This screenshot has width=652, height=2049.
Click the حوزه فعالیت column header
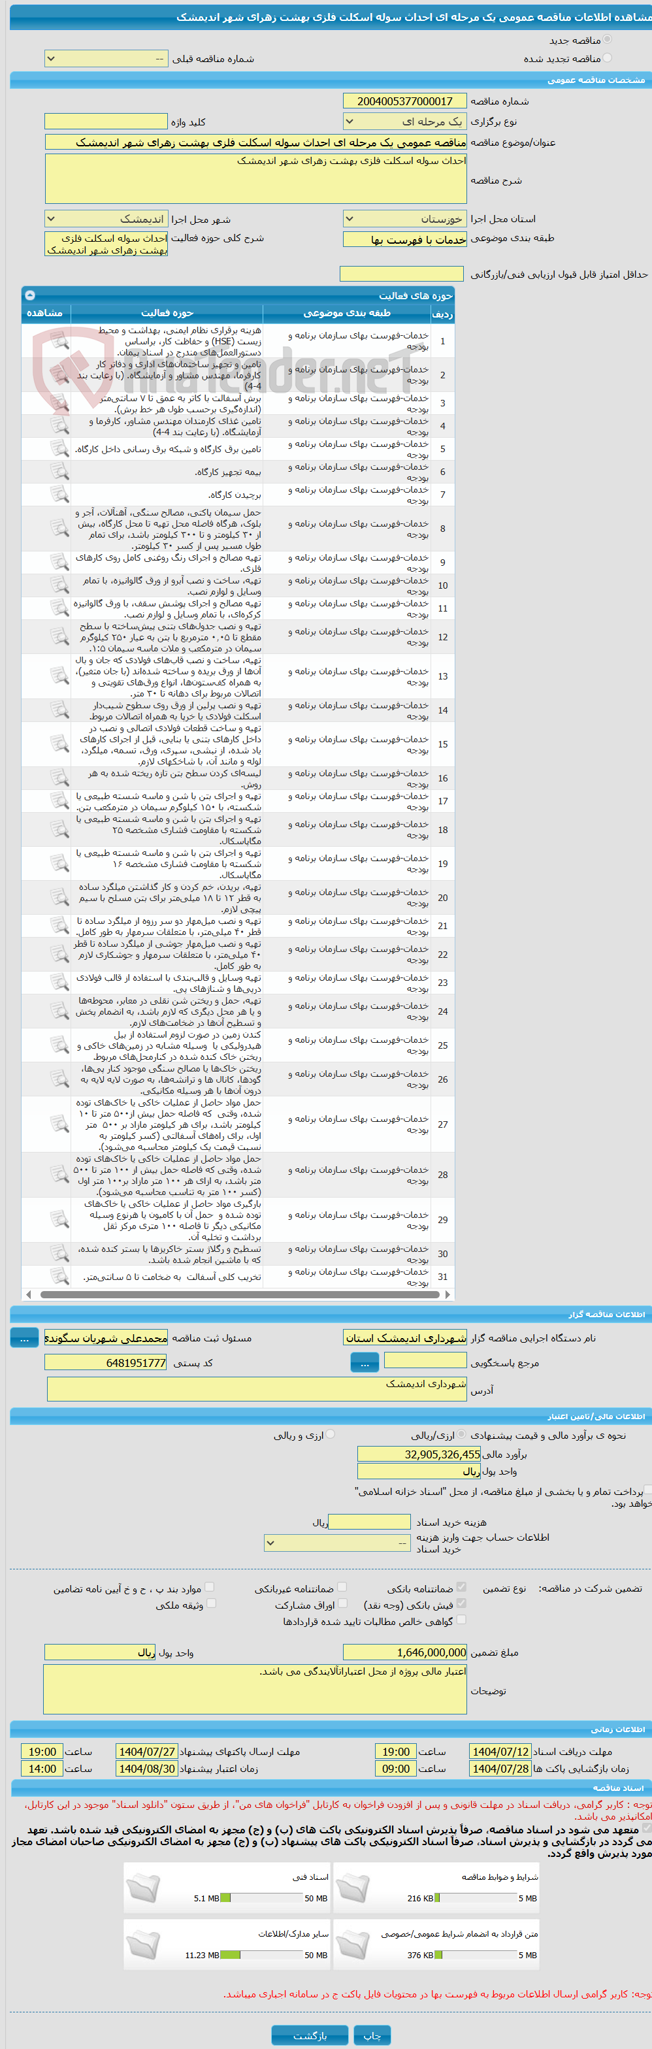(x=167, y=314)
